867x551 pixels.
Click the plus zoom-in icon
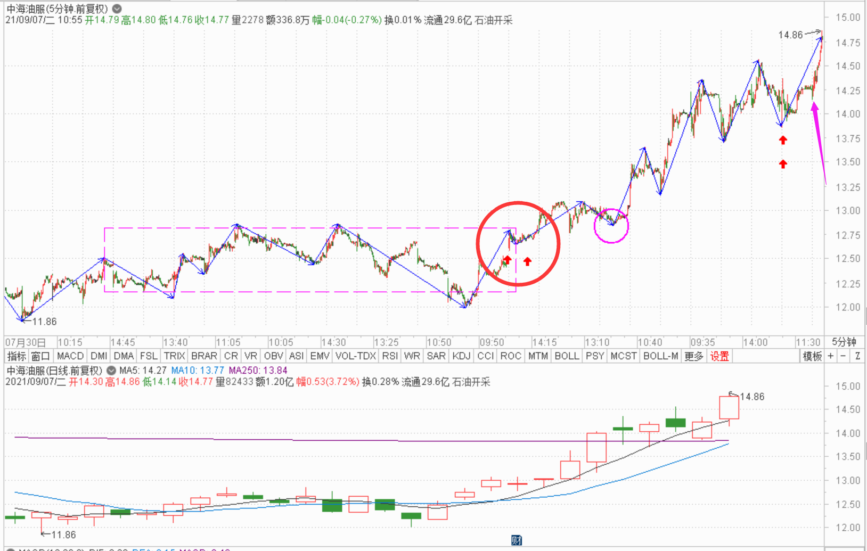click(831, 356)
